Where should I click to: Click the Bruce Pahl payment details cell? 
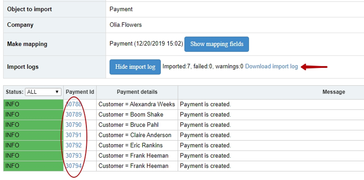tap(137, 125)
